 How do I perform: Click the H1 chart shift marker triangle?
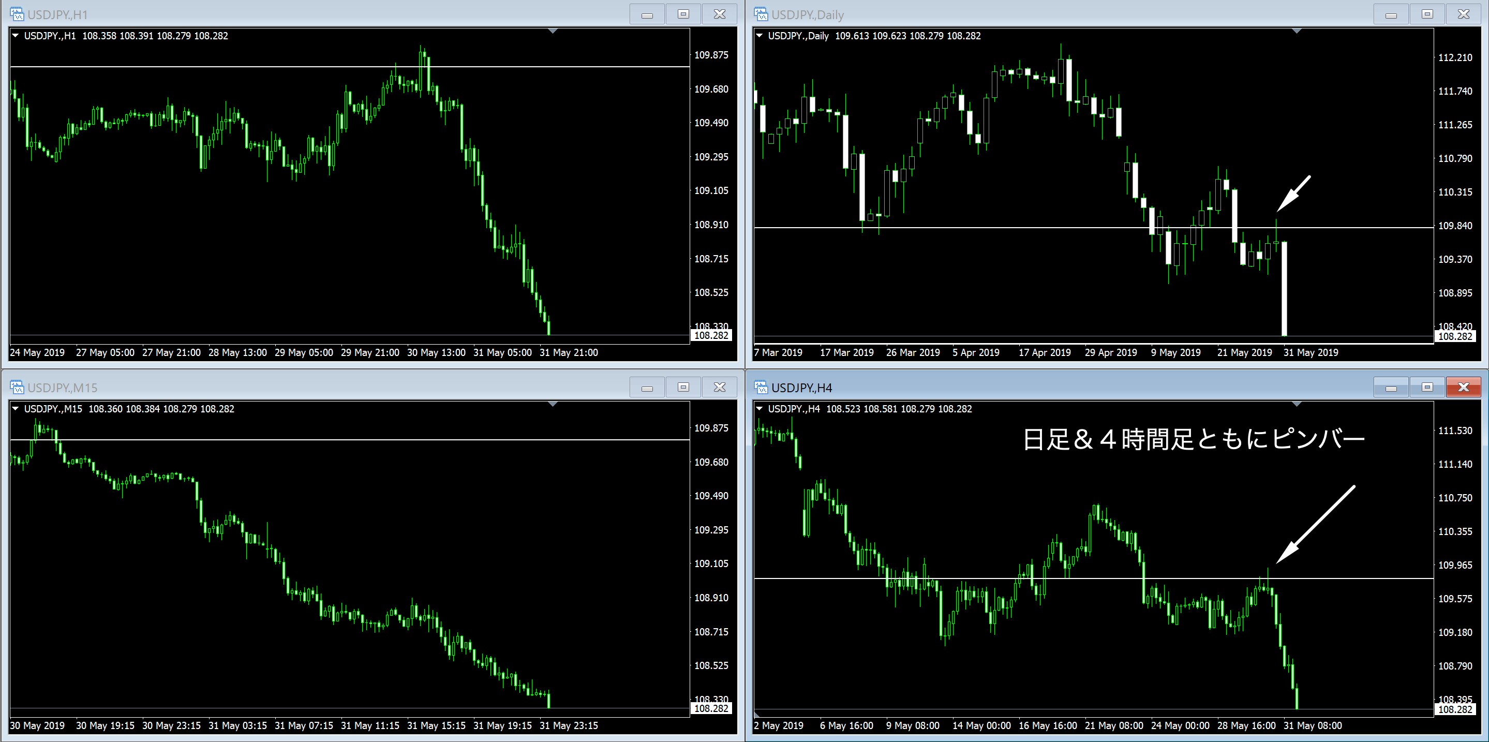click(x=553, y=31)
